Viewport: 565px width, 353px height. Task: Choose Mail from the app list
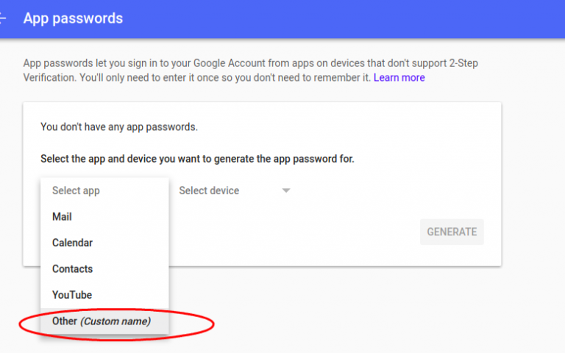click(x=62, y=217)
